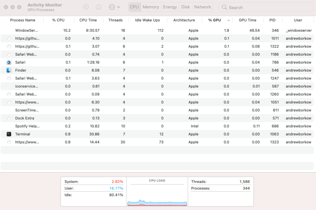Click GPU Time value 46.54
The height and width of the screenshot is (210, 316).
tap(254, 30)
